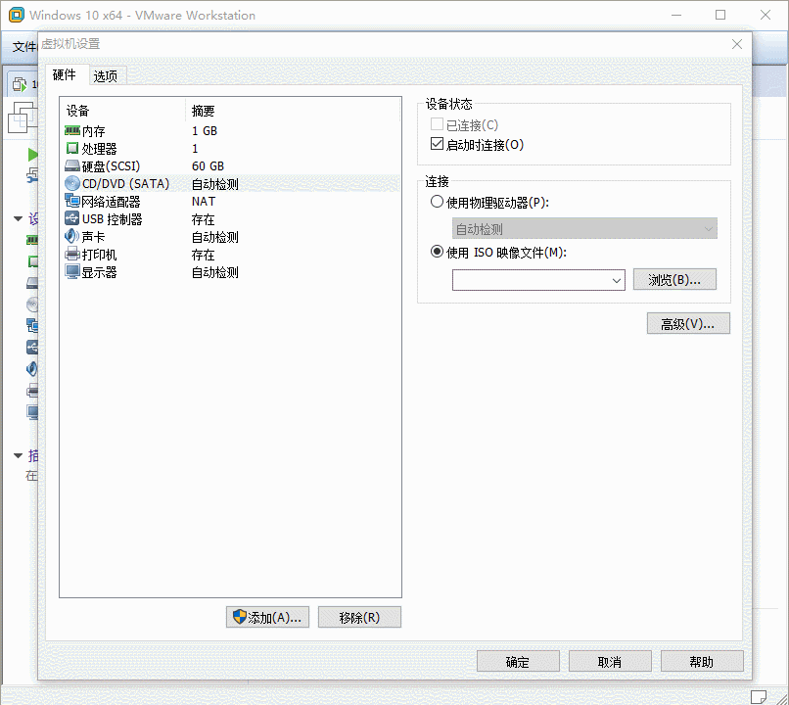Select the NAT network summary value
Image resolution: width=789 pixels, height=705 pixels.
pos(204,202)
